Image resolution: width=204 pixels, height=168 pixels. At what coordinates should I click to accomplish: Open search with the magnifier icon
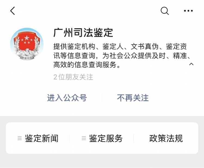click(165, 11)
